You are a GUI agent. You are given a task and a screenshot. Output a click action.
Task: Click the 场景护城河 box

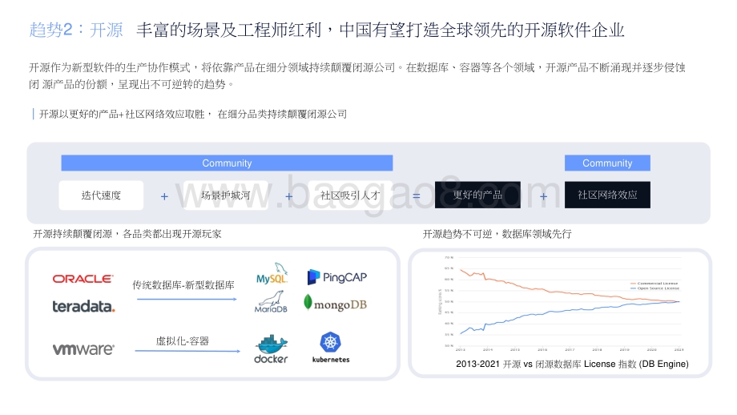click(x=226, y=195)
